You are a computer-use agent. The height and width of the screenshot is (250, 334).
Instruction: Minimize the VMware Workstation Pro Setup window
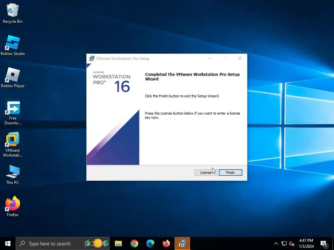[210, 59]
